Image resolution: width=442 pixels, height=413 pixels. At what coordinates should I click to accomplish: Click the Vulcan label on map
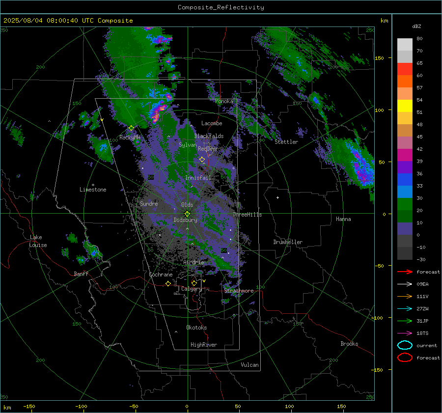[x=249, y=365]
